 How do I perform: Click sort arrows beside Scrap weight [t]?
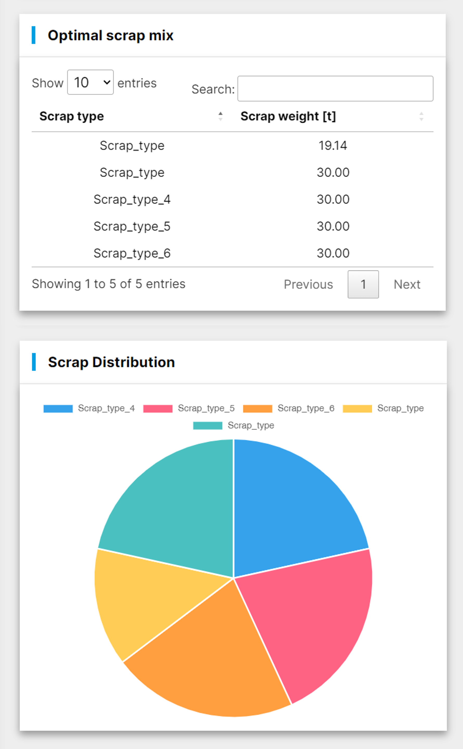tap(421, 116)
